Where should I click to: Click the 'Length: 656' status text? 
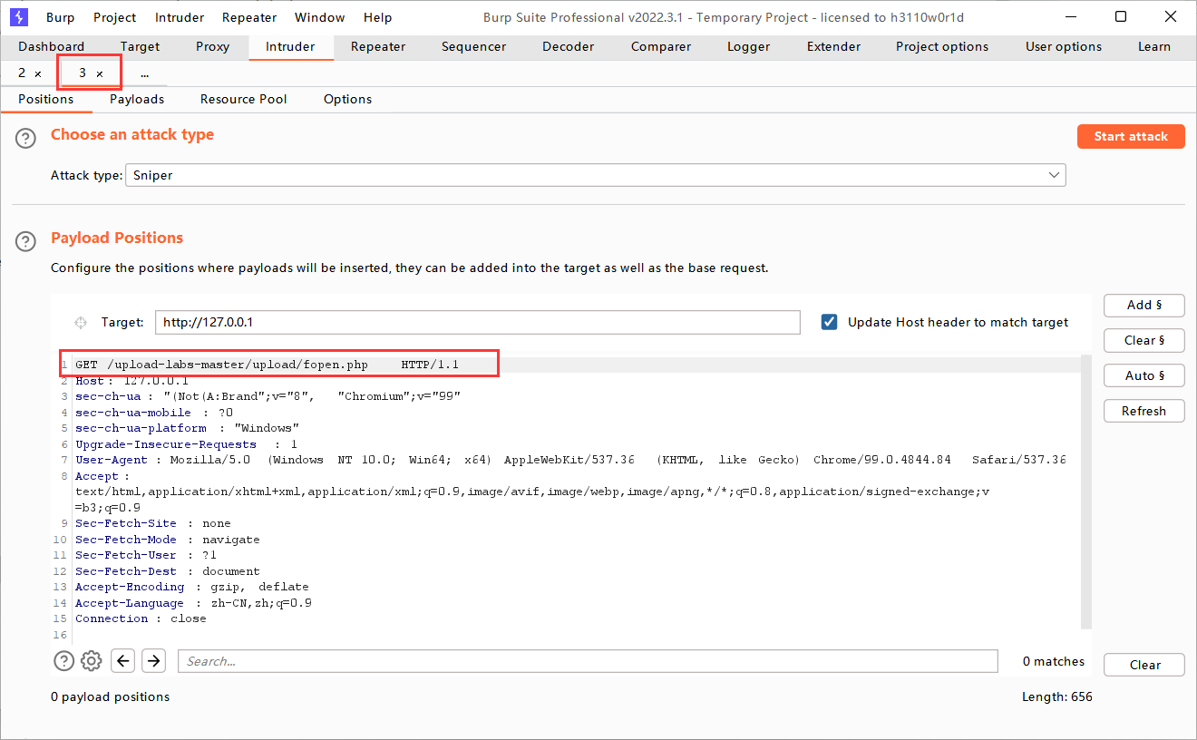point(1057,696)
